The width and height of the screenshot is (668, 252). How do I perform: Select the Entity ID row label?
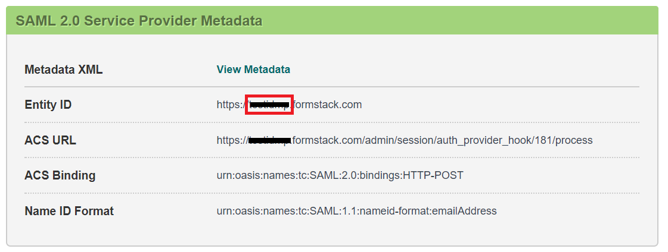[48, 105]
